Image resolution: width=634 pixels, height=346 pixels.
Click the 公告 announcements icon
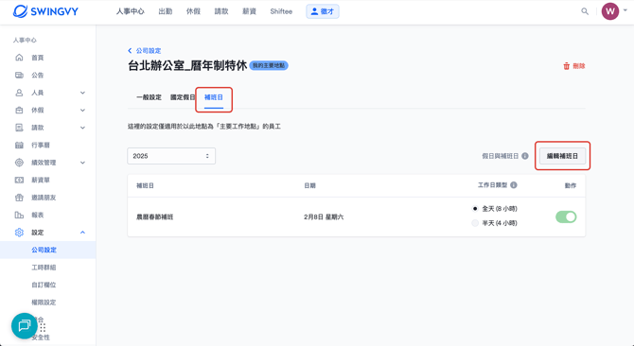point(19,75)
